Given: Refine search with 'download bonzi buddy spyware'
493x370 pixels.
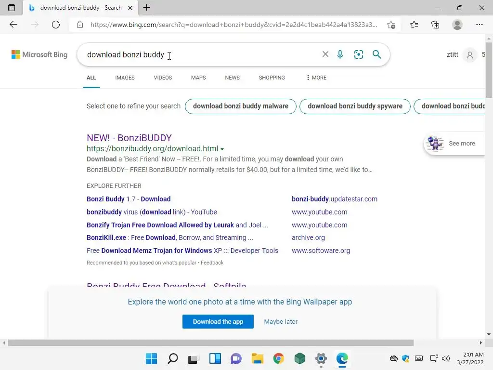Looking at the screenshot, I should (355, 106).
